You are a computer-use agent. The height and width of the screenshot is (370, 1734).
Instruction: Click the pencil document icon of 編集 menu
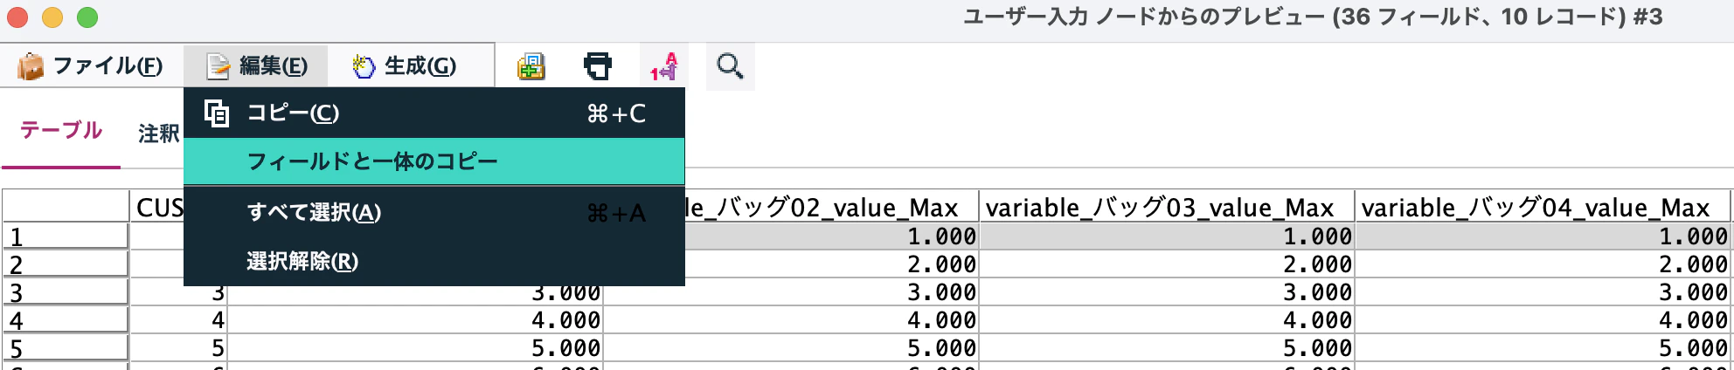[218, 66]
